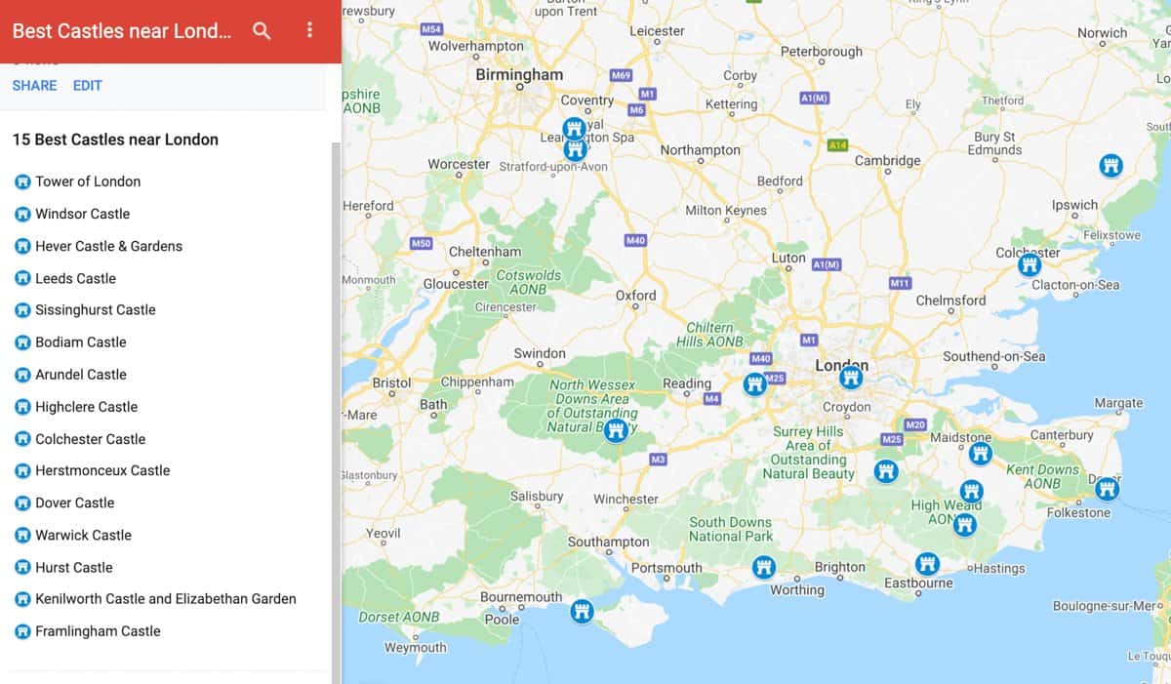Click the Portsmouth label on the map
This screenshot has width=1171, height=684.
666,567
